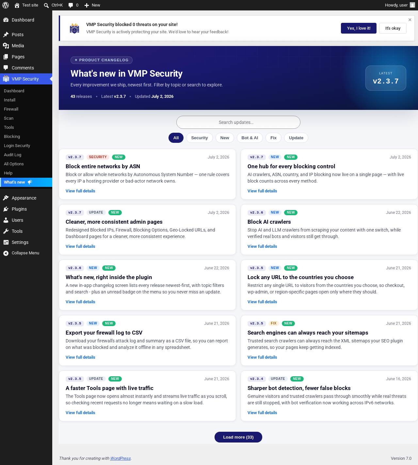View full details for One hub for every blocking control

(262, 191)
